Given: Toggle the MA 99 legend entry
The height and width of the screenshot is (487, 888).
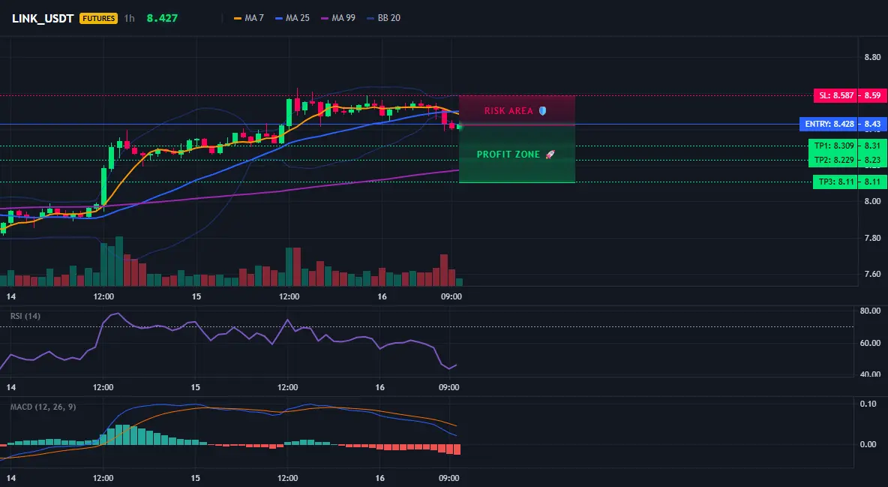Looking at the screenshot, I should point(338,18).
